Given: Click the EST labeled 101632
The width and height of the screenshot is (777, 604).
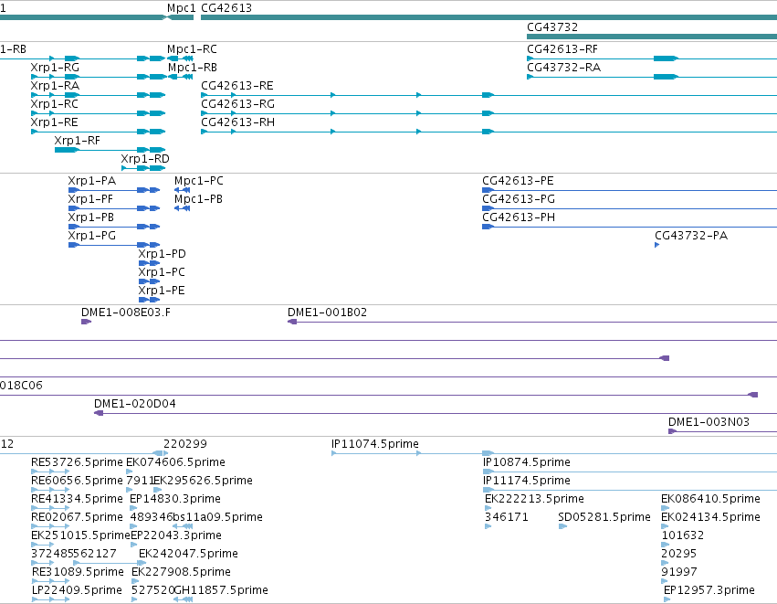Looking at the screenshot, I should click(x=683, y=536).
